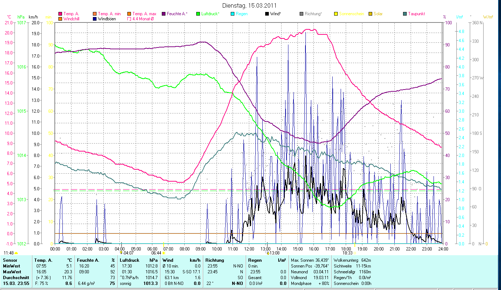Click the gray Richtung* legend square

pyautogui.click(x=301, y=14)
